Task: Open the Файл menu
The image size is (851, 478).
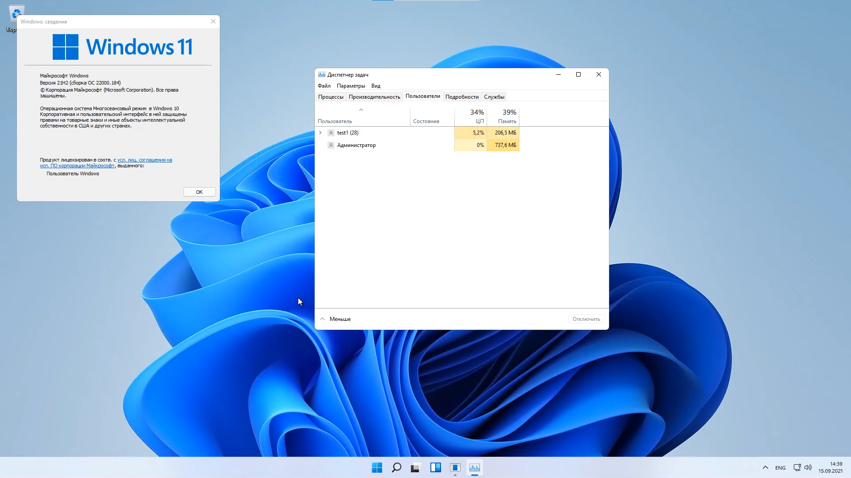Action: (324, 86)
